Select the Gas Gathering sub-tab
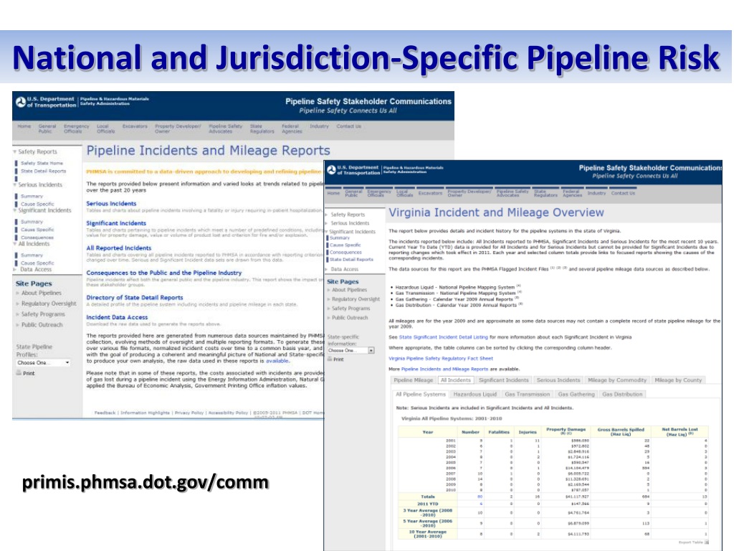734x551 pixels. tap(576, 395)
